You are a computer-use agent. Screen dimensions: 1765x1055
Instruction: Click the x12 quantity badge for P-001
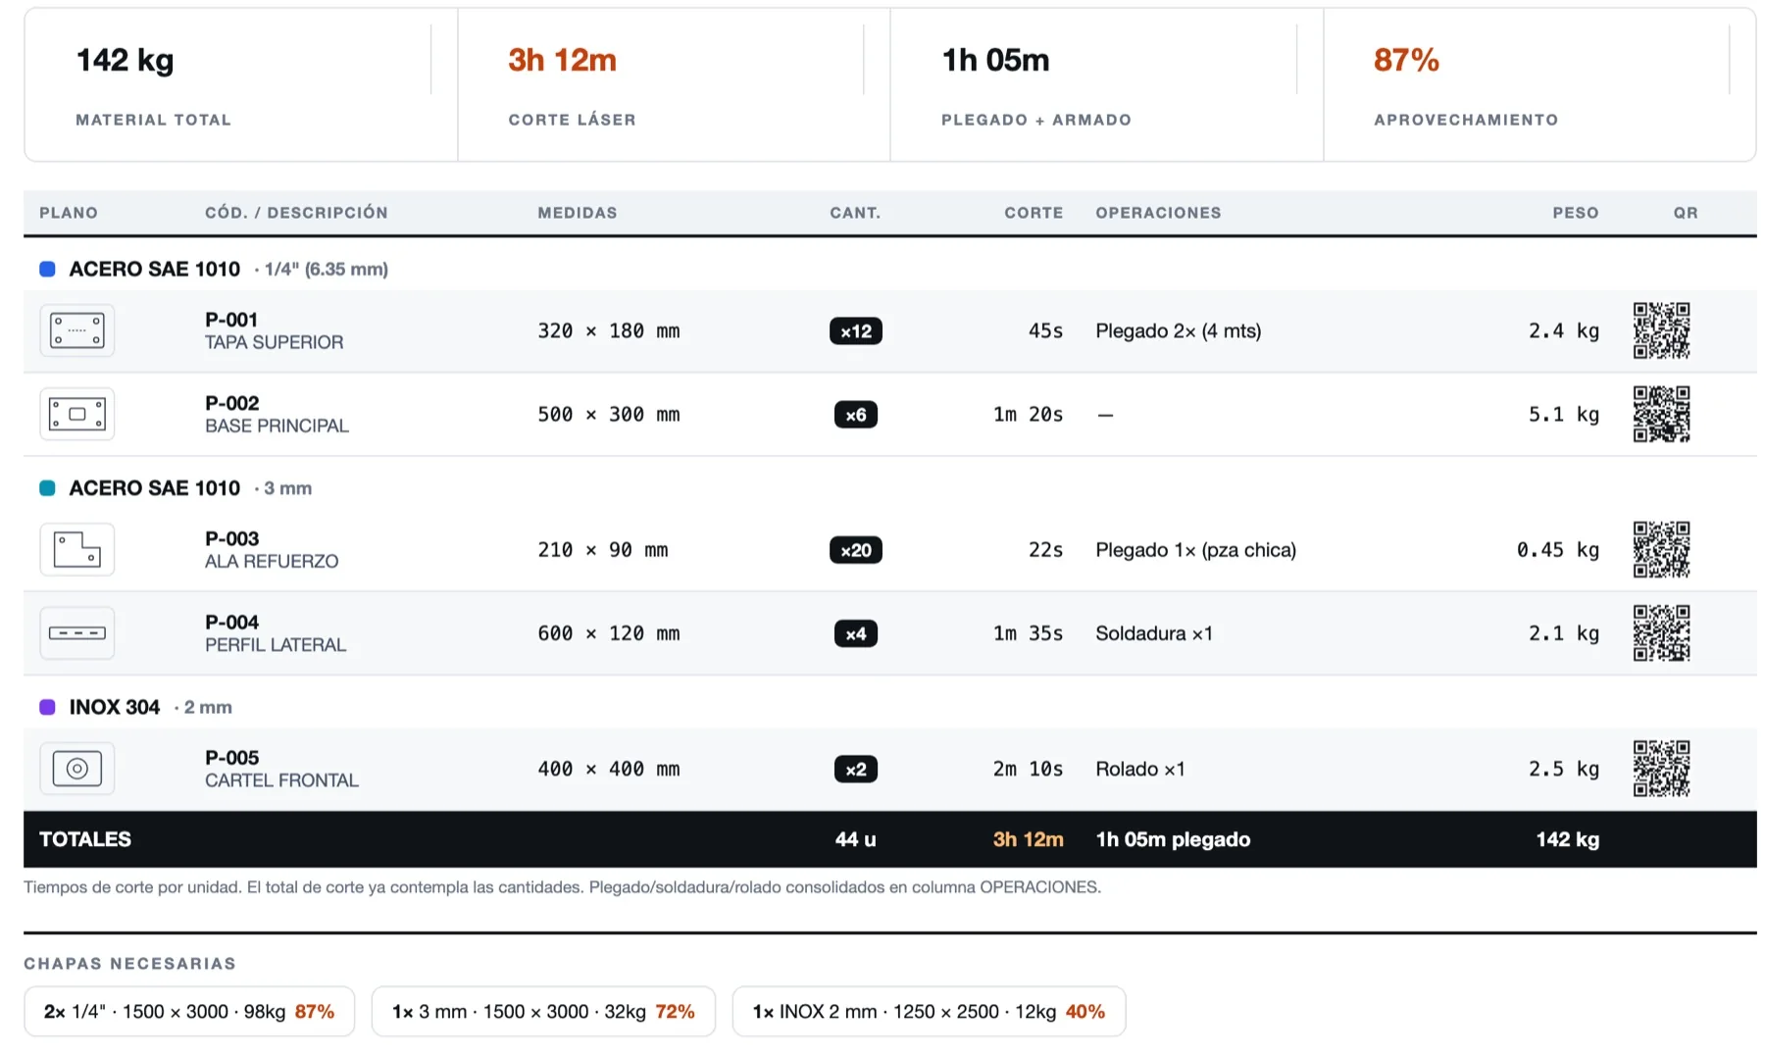click(856, 331)
